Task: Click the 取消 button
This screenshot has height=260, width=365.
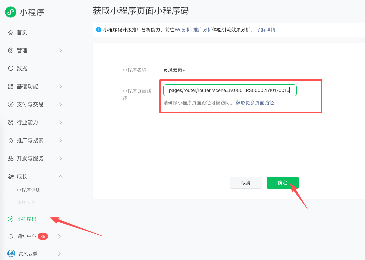Action: tap(246, 183)
